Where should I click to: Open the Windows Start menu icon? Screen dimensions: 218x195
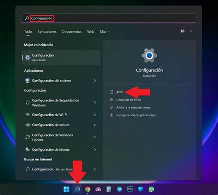click(x=66, y=189)
